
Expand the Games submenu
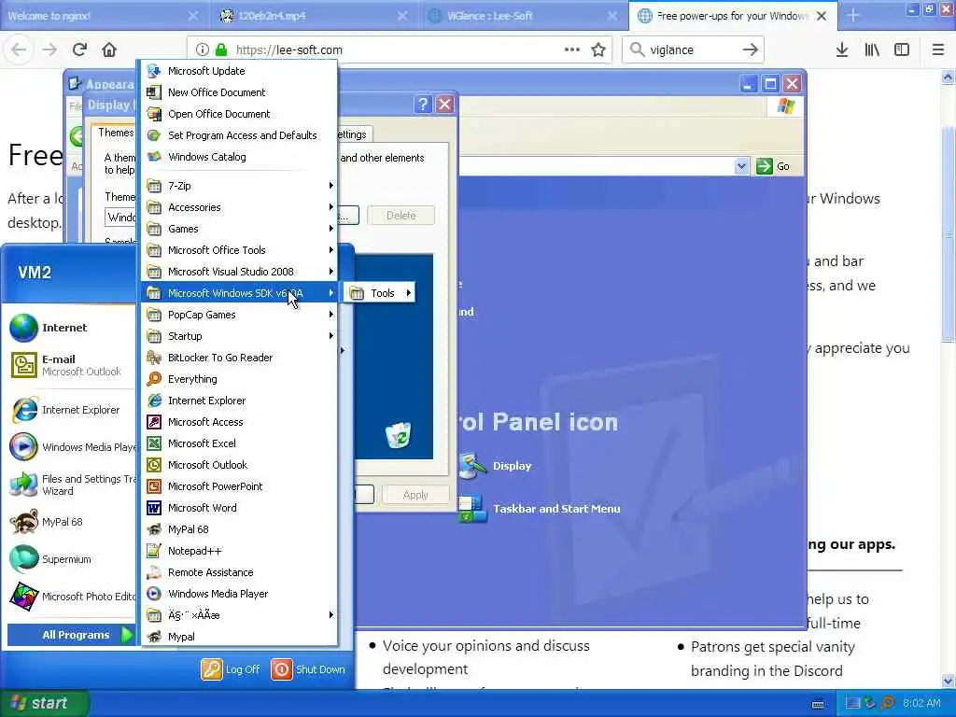point(239,229)
